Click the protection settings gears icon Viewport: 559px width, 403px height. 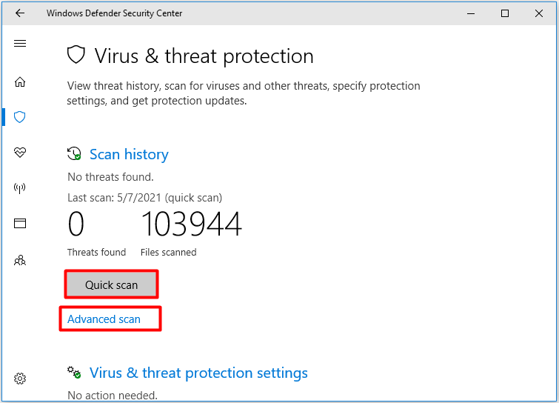click(x=74, y=373)
